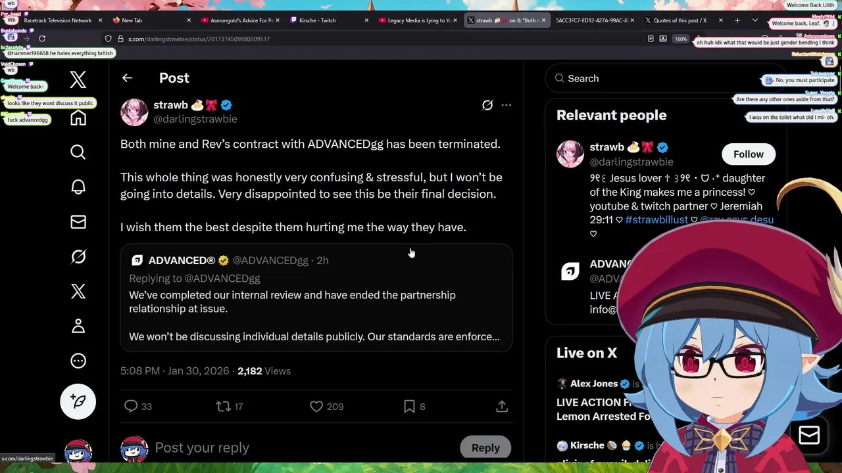Follow strawb in Relevant people

pyautogui.click(x=749, y=154)
